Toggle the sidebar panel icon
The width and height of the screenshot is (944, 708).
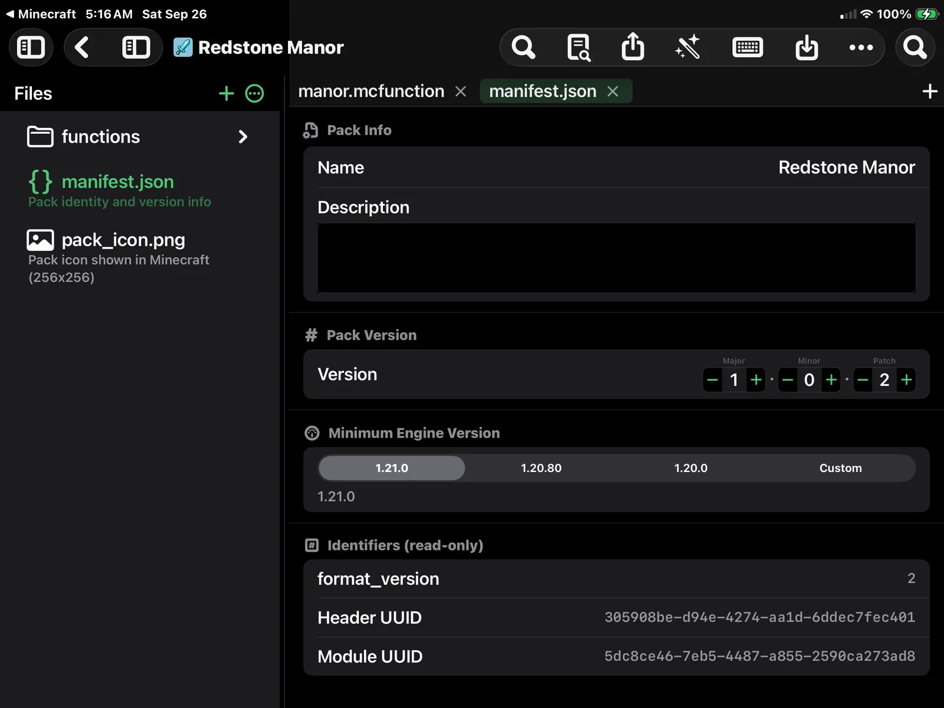[31, 47]
